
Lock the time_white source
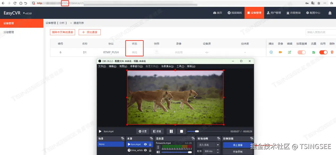[150, 150]
